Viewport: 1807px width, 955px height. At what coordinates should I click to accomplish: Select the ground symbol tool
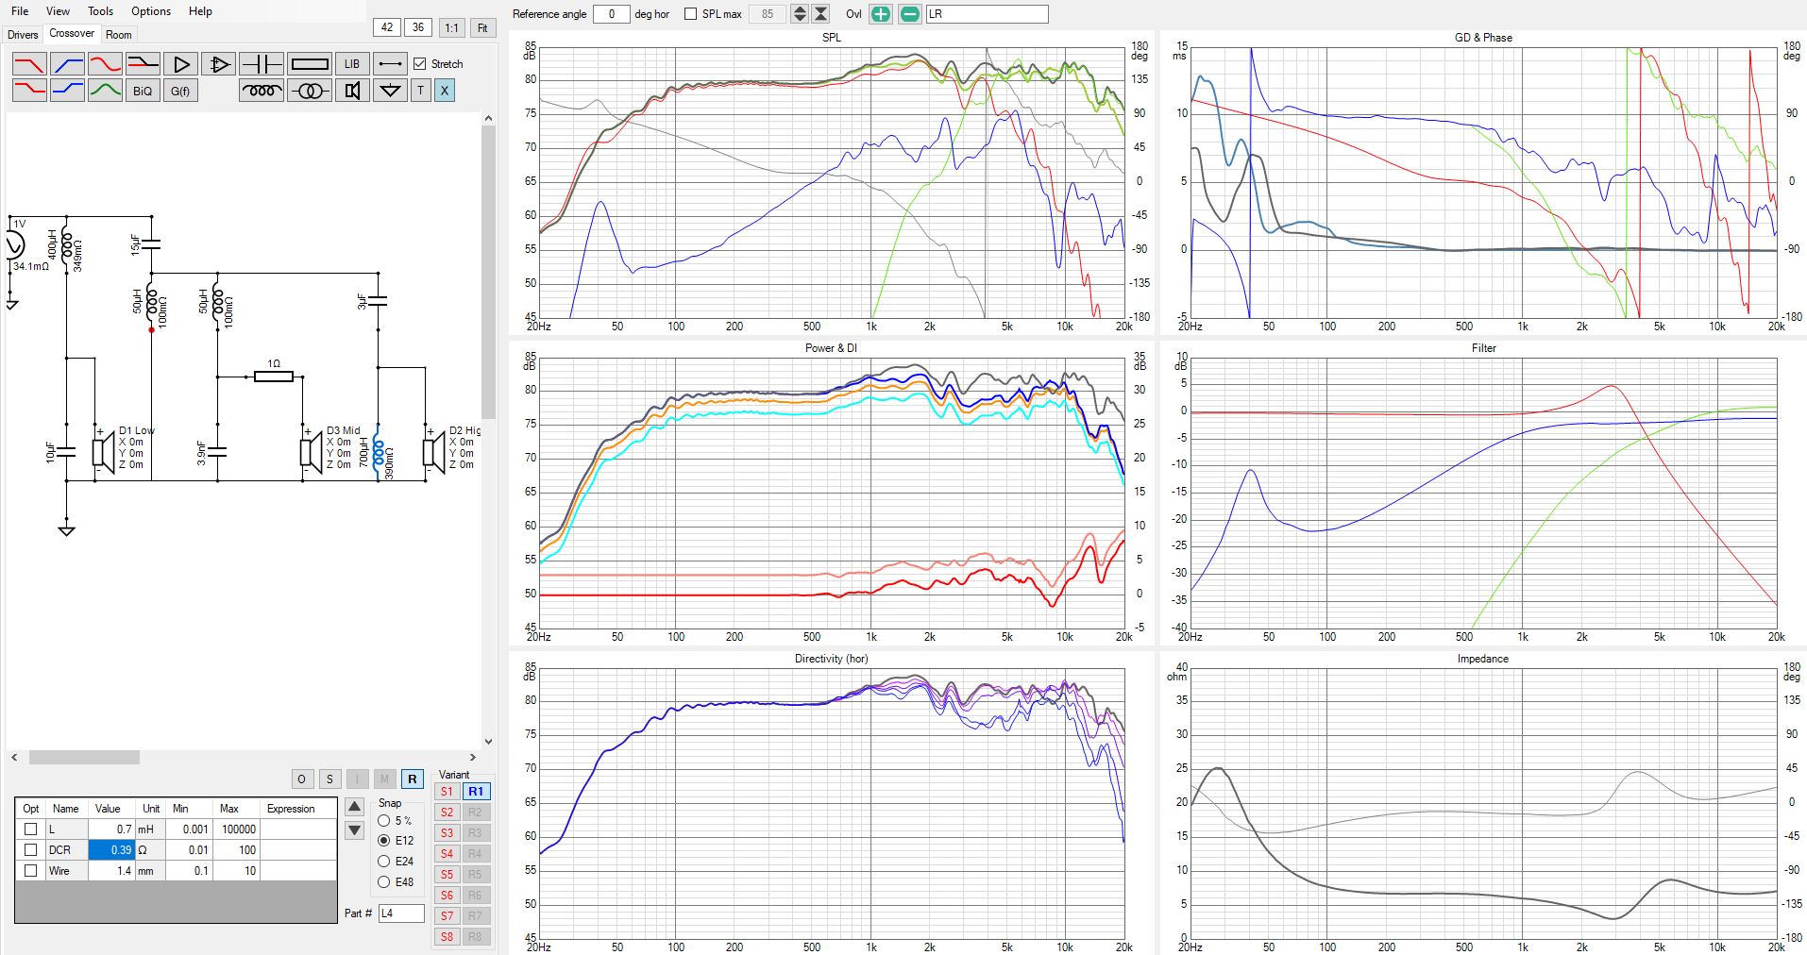pos(390,91)
